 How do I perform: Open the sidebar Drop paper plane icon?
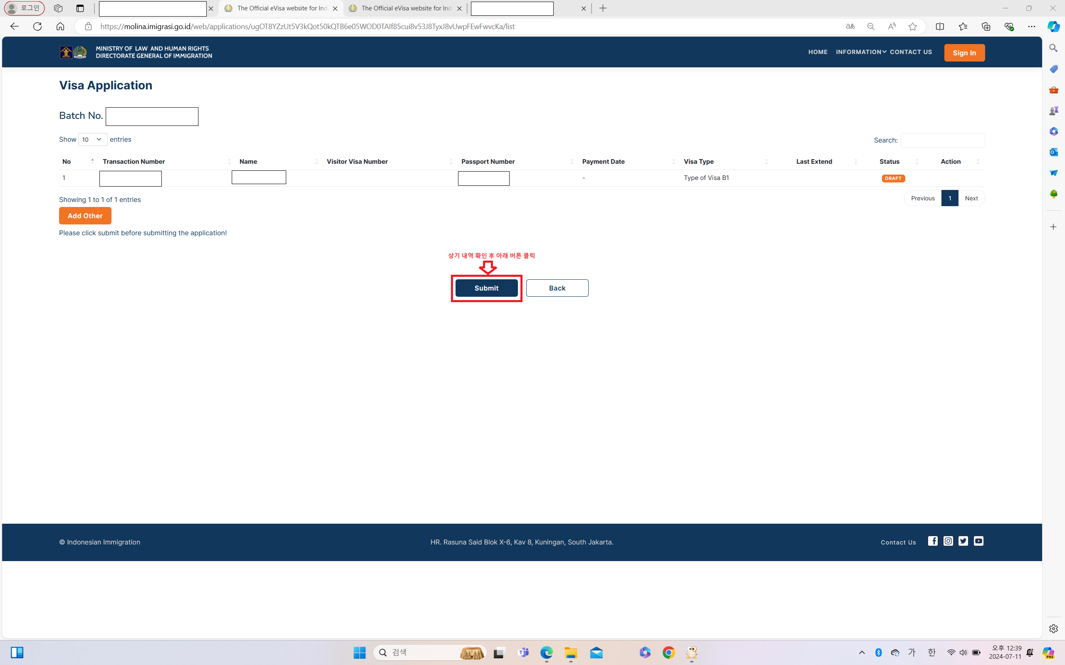pyautogui.click(x=1053, y=173)
